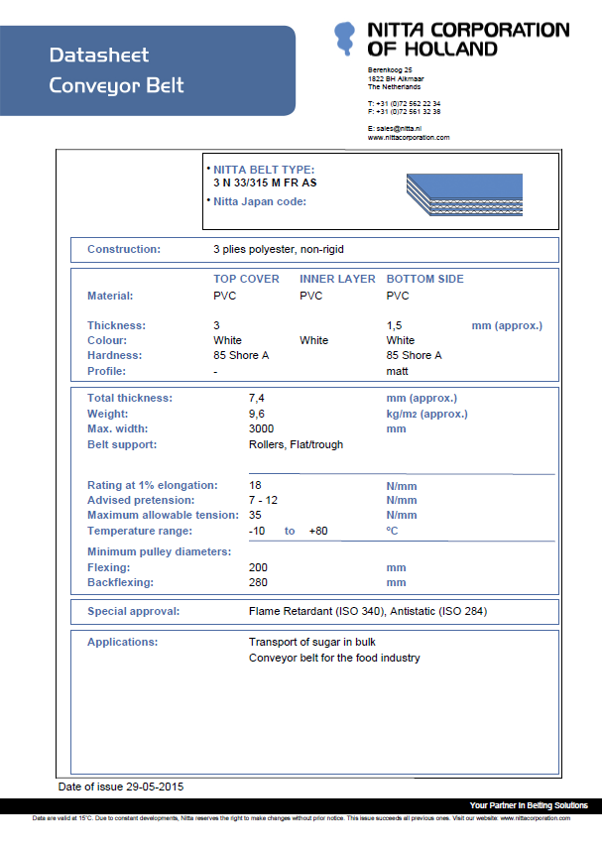
Task: Select pretension value 7 - 12
Action: pos(263,500)
